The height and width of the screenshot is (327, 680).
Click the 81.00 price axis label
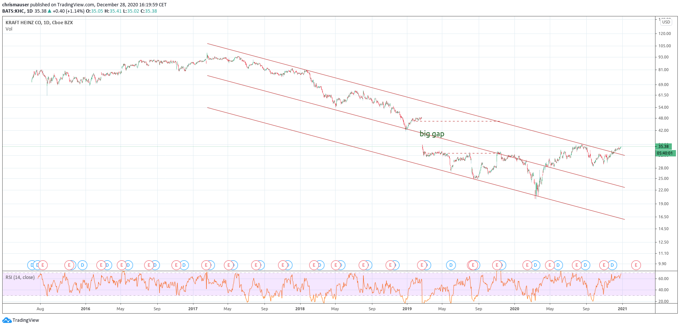click(664, 70)
